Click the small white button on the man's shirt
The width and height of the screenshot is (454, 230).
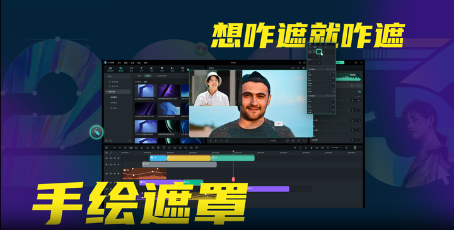[279, 124]
